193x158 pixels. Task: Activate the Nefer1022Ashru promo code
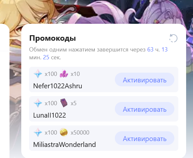145,79
